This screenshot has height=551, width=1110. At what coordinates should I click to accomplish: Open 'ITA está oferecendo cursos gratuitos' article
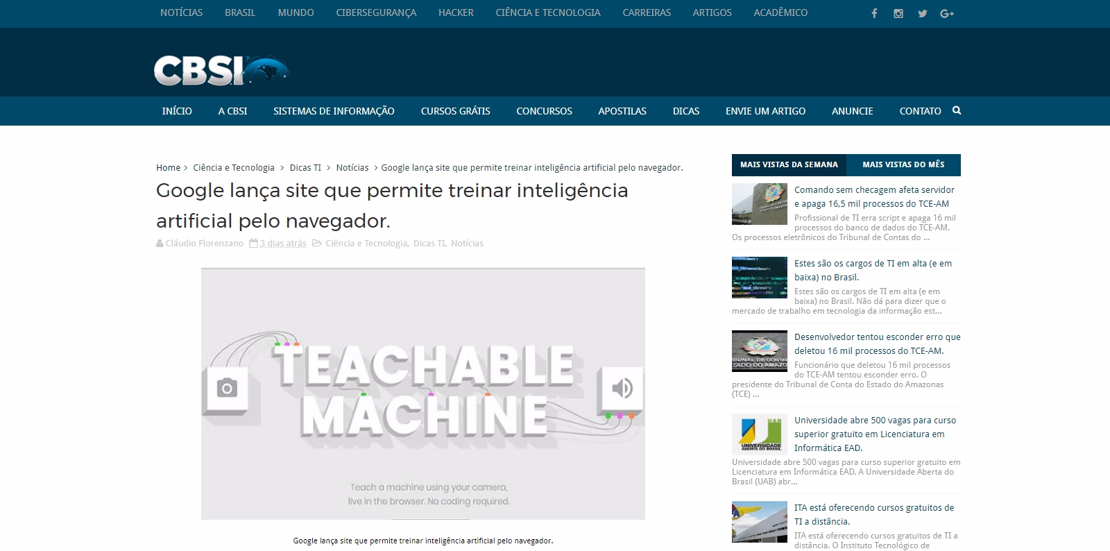(874, 514)
